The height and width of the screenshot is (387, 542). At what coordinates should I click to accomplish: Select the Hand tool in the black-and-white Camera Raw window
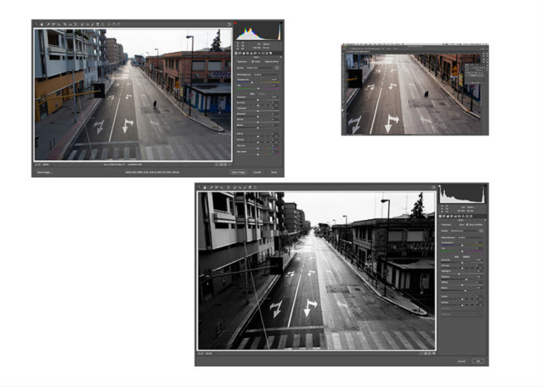205,187
